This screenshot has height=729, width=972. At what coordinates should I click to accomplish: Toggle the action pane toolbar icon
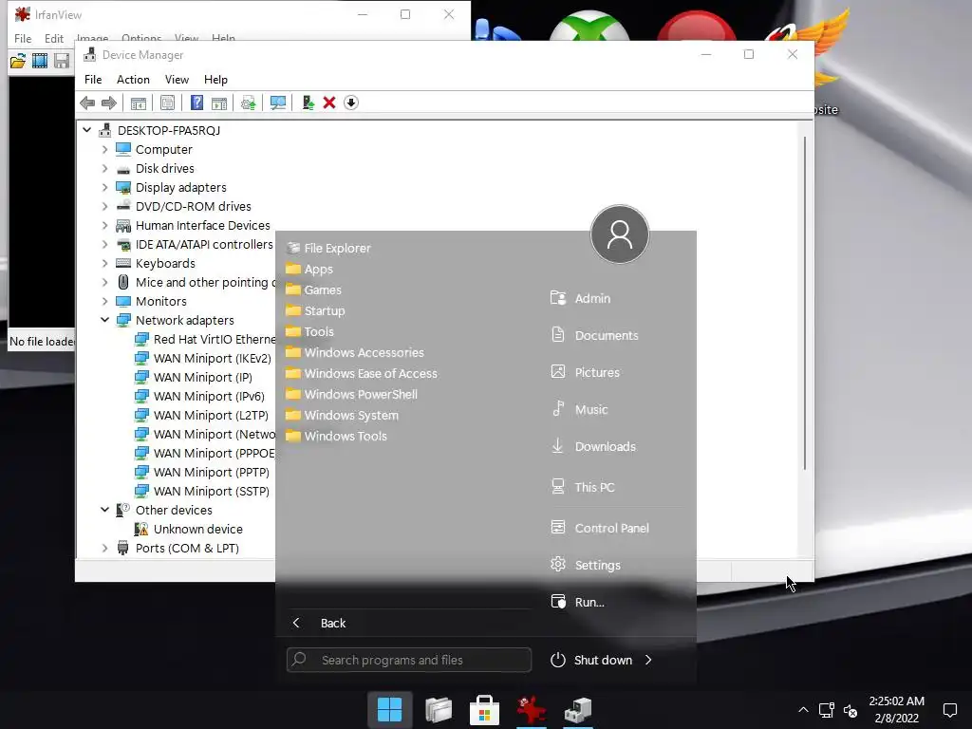pyautogui.click(x=219, y=103)
